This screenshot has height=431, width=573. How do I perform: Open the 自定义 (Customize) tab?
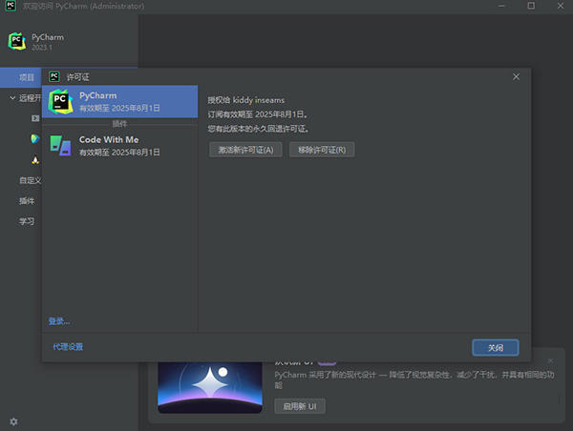pos(29,180)
